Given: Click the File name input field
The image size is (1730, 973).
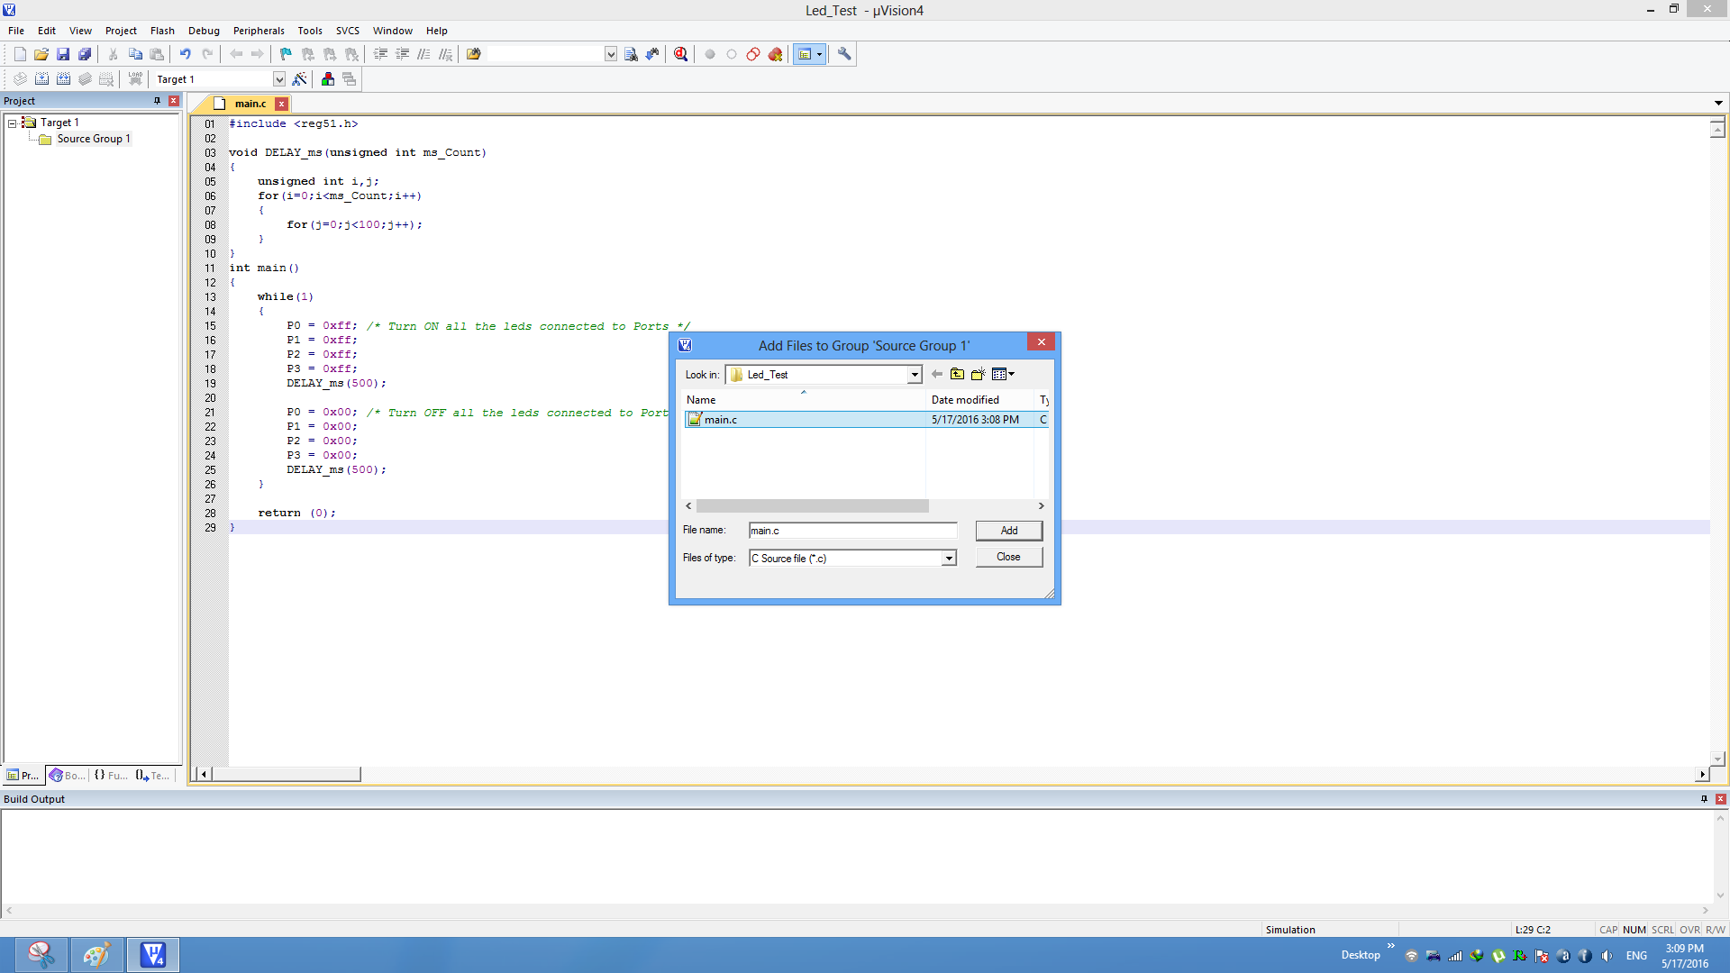Looking at the screenshot, I should pos(851,530).
